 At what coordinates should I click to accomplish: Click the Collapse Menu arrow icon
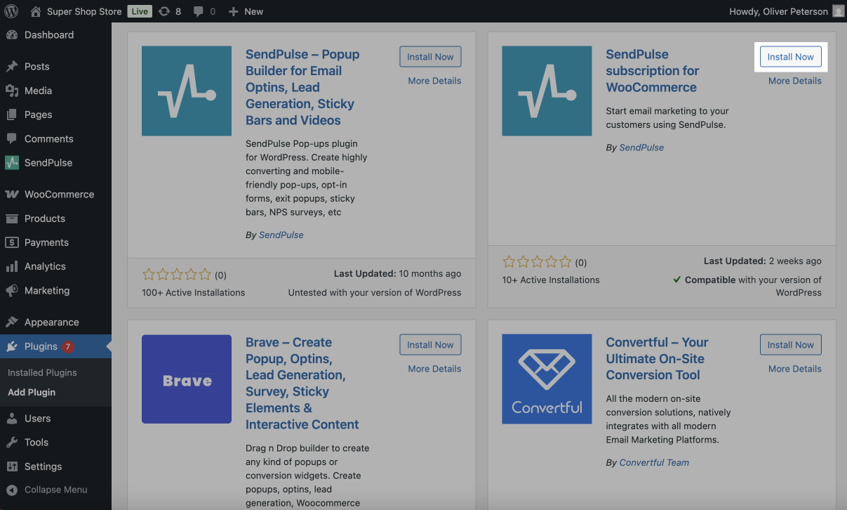(x=12, y=490)
